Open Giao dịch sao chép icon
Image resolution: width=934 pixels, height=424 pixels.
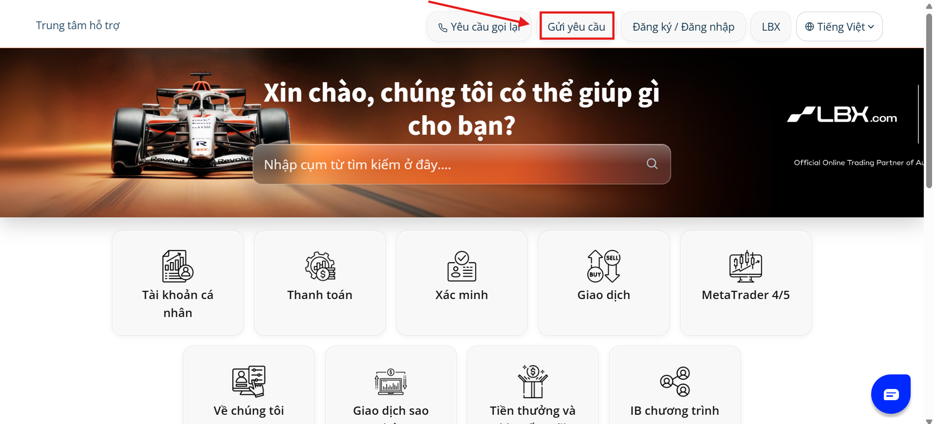click(x=391, y=382)
